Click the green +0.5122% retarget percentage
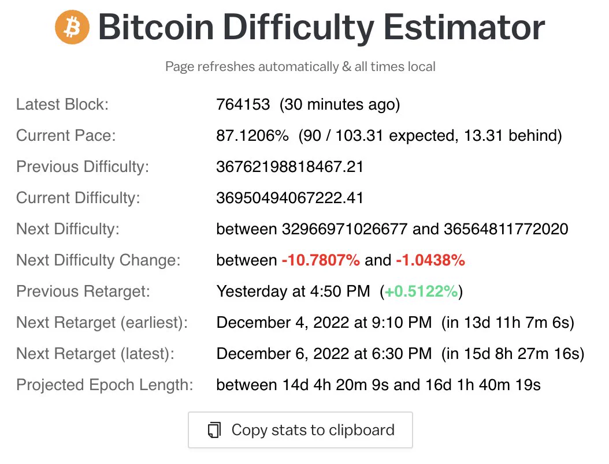Viewport: 609px width, 464px height. [421, 291]
